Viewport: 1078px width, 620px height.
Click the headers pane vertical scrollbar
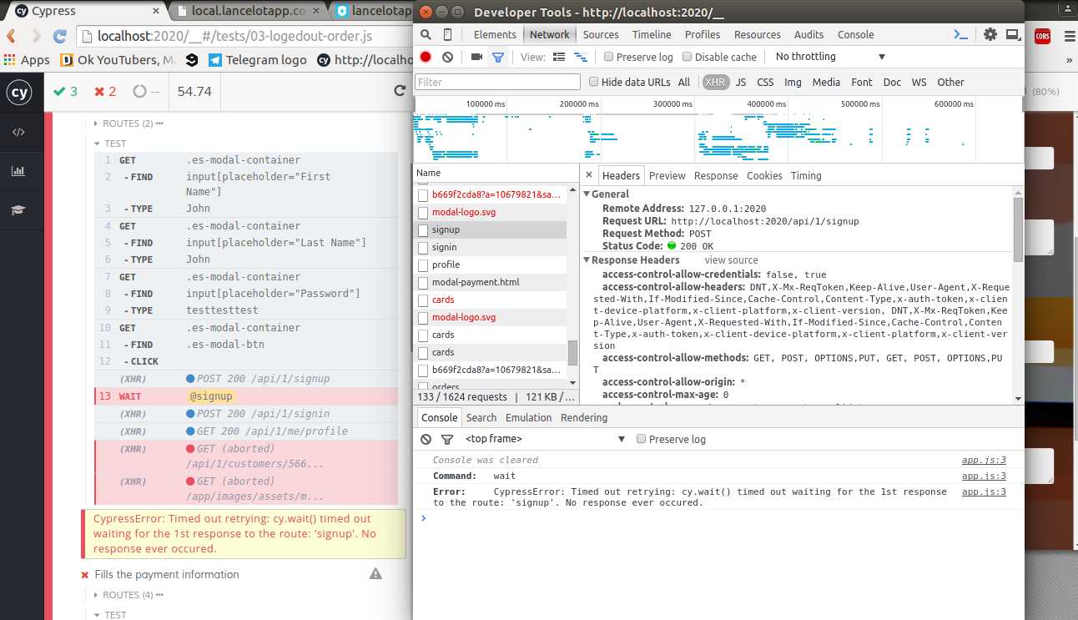[x=1018, y=229]
